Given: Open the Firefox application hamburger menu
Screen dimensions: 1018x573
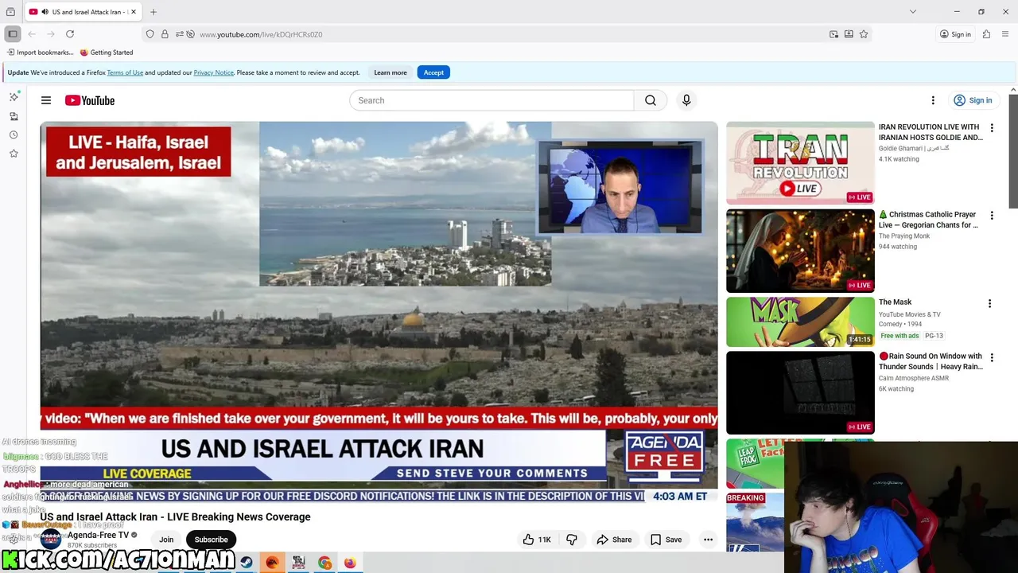Looking at the screenshot, I should (x=1005, y=34).
